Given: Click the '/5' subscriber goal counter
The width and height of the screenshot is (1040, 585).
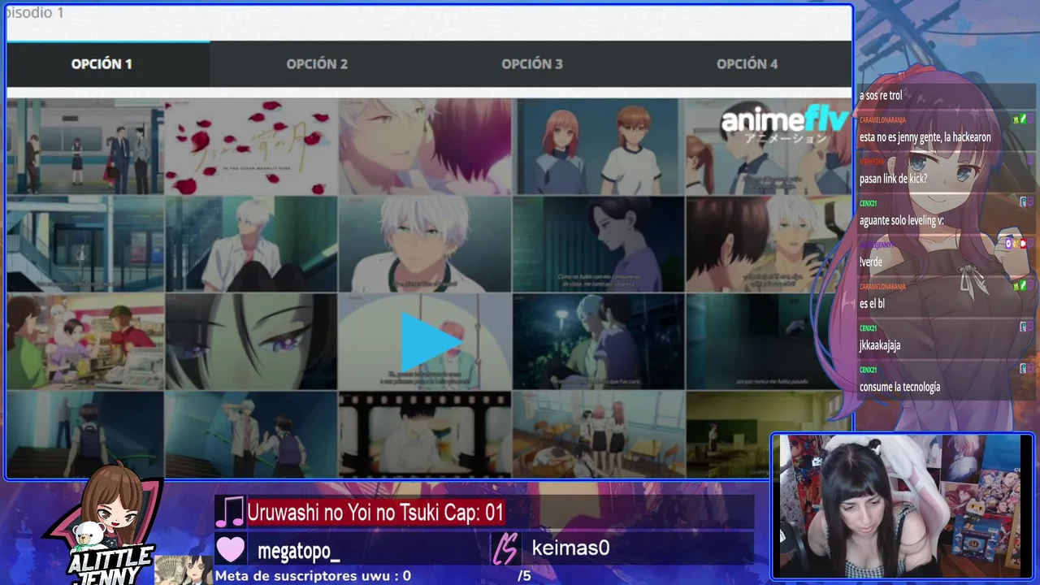Looking at the screenshot, I should (x=524, y=576).
